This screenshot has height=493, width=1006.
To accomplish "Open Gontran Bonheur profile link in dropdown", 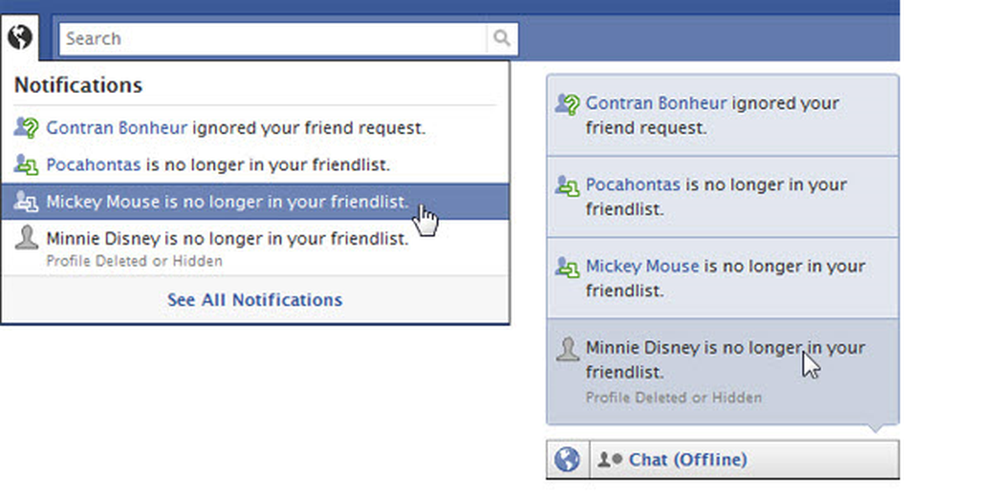I will click(x=117, y=128).
